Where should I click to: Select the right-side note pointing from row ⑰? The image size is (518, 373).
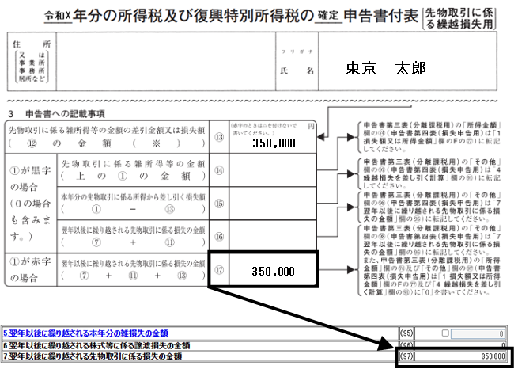click(x=429, y=261)
